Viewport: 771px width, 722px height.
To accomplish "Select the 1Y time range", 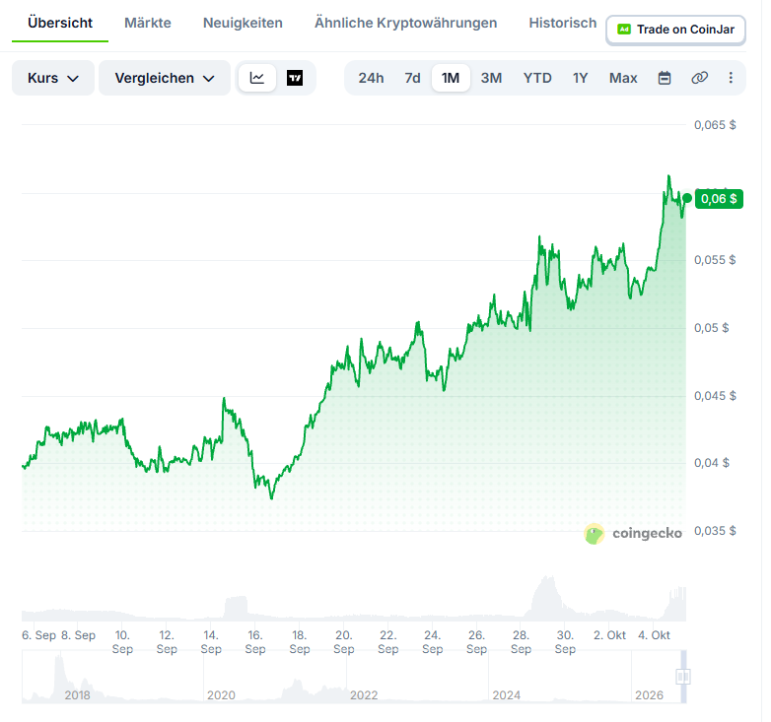I will 580,78.
